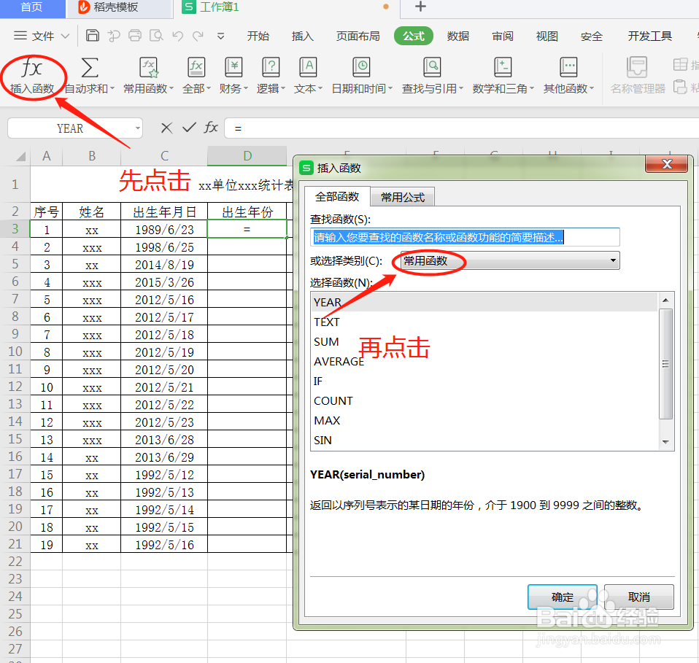Switch to the 数据 ribbon tab
The image size is (699, 663).
click(458, 35)
